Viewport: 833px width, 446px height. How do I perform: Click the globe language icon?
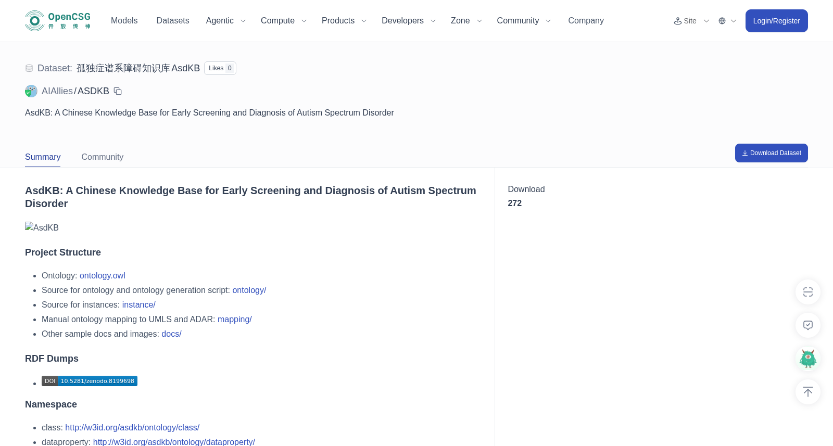[722, 21]
